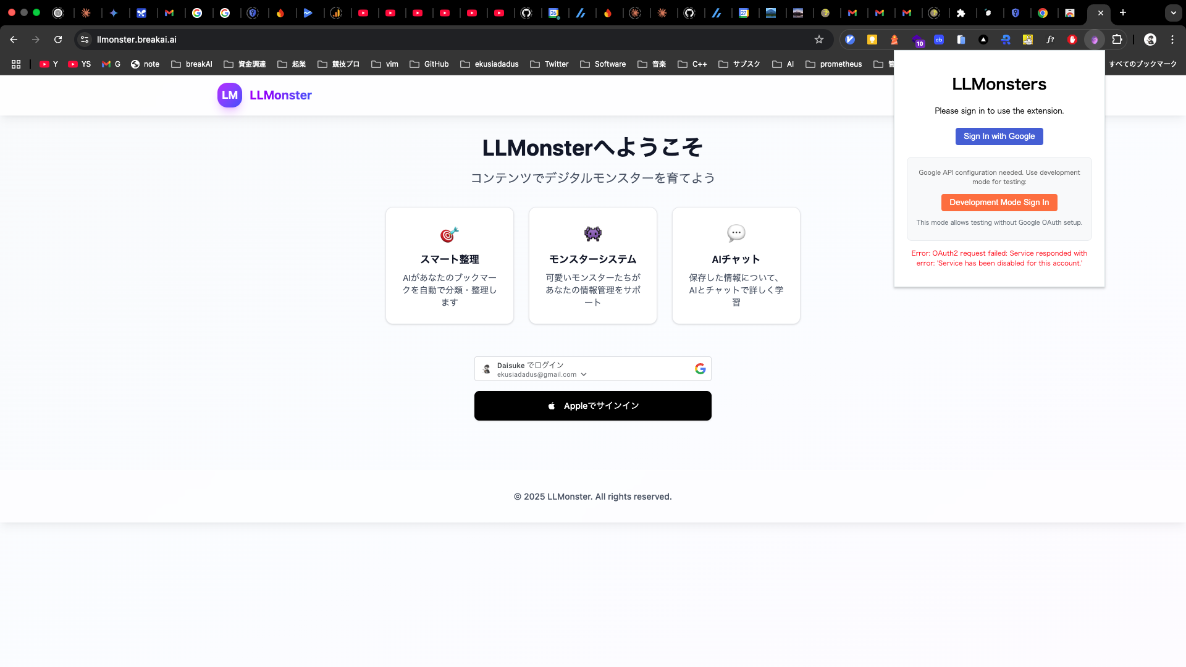
Task: Click the Chrome profile avatar icon
Action: coord(1150,40)
